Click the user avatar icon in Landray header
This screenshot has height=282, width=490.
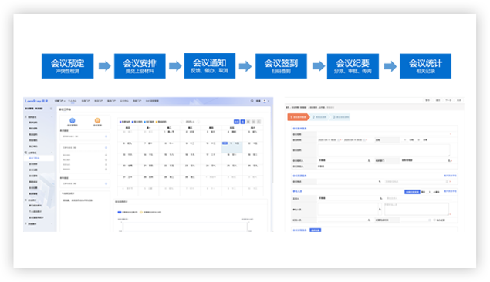[265, 101]
